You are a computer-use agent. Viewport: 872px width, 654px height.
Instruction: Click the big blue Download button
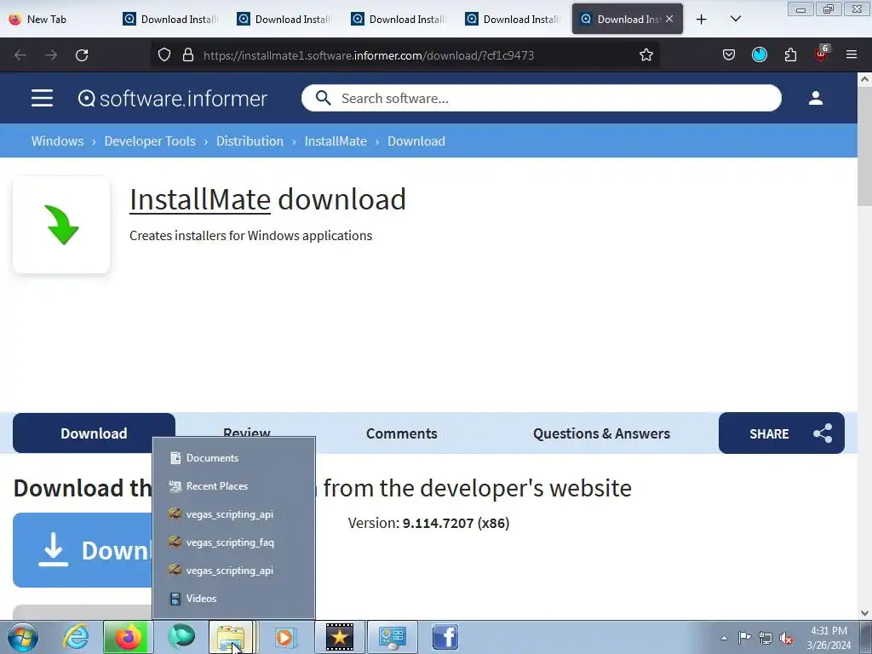click(83, 550)
